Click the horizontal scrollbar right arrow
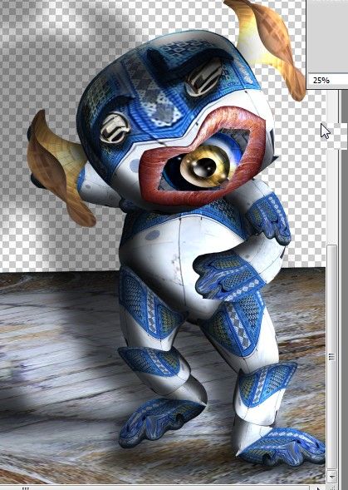The height and width of the screenshot is (490, 348). (x=319, y=488)
